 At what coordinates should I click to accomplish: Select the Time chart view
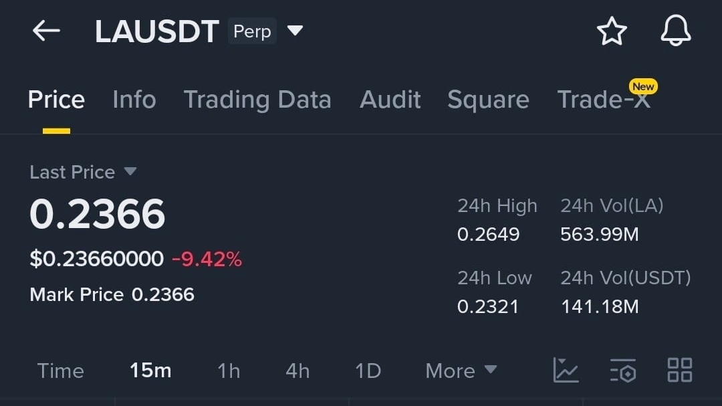click(x=61, y=371)
